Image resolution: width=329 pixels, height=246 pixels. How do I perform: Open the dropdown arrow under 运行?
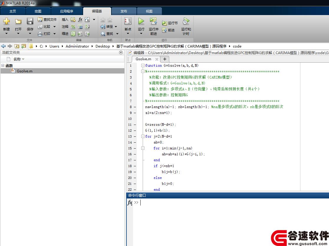[x=141, y=33]
